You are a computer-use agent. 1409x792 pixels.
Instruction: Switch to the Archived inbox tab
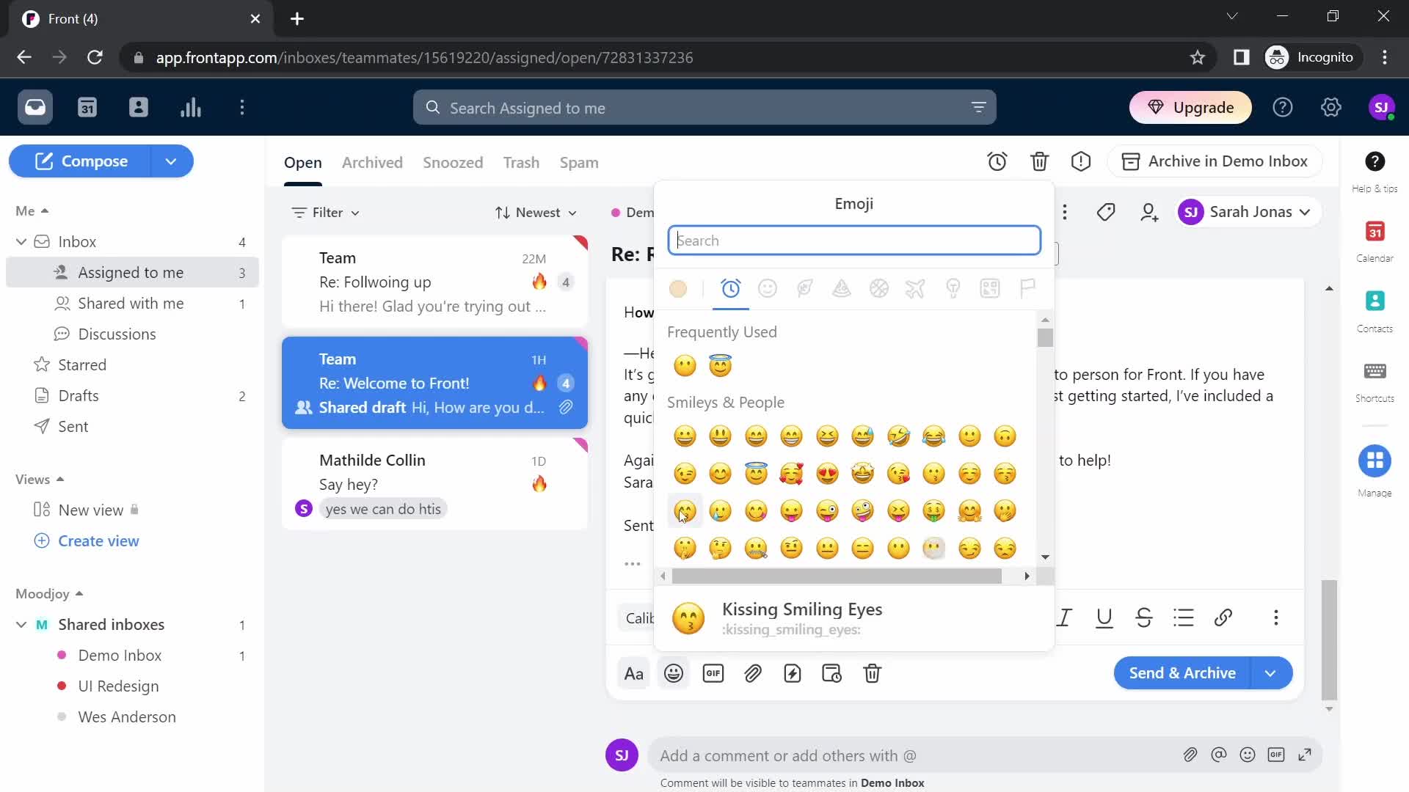coord(373,161)
